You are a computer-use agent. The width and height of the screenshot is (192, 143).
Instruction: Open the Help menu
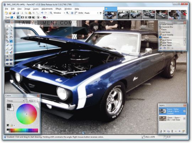(x=77, y=9)
